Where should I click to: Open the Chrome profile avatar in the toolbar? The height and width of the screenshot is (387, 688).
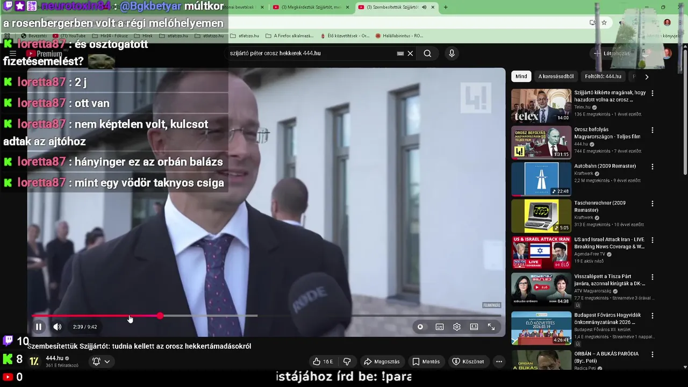point(667,23)
